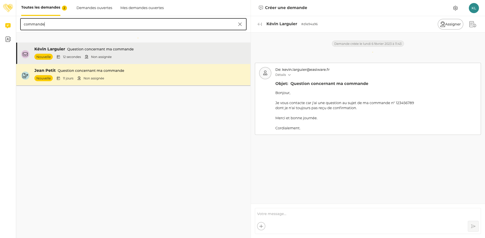The height and width of the screenshot is (238, 485).
Task: Open the request details info icon
Action: point(472,24)
